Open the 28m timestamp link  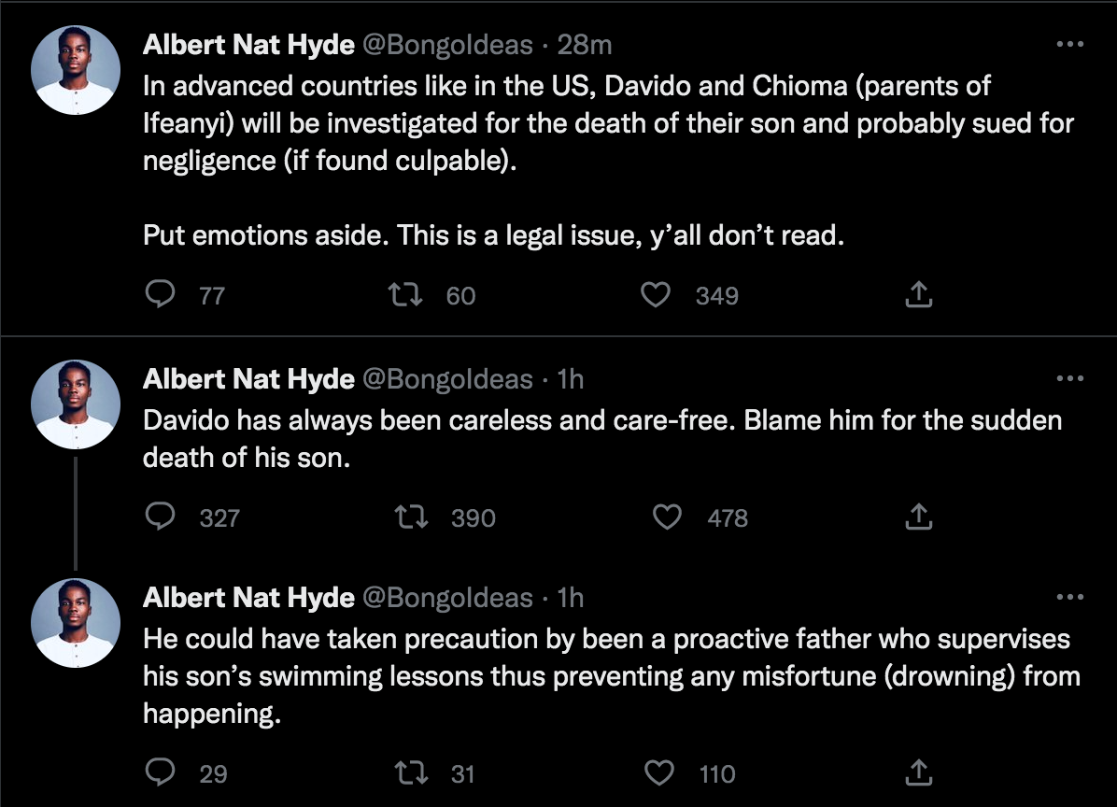click(x=585, y=44)
